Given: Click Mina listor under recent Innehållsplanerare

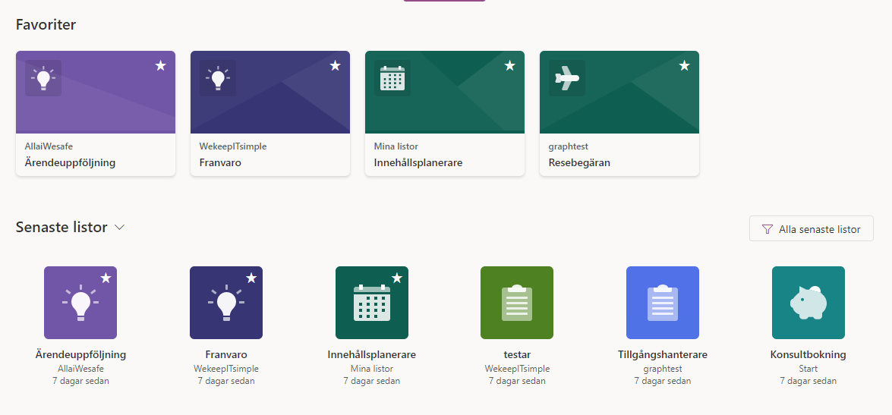Looking at the screenshot, I should [371, 369].
